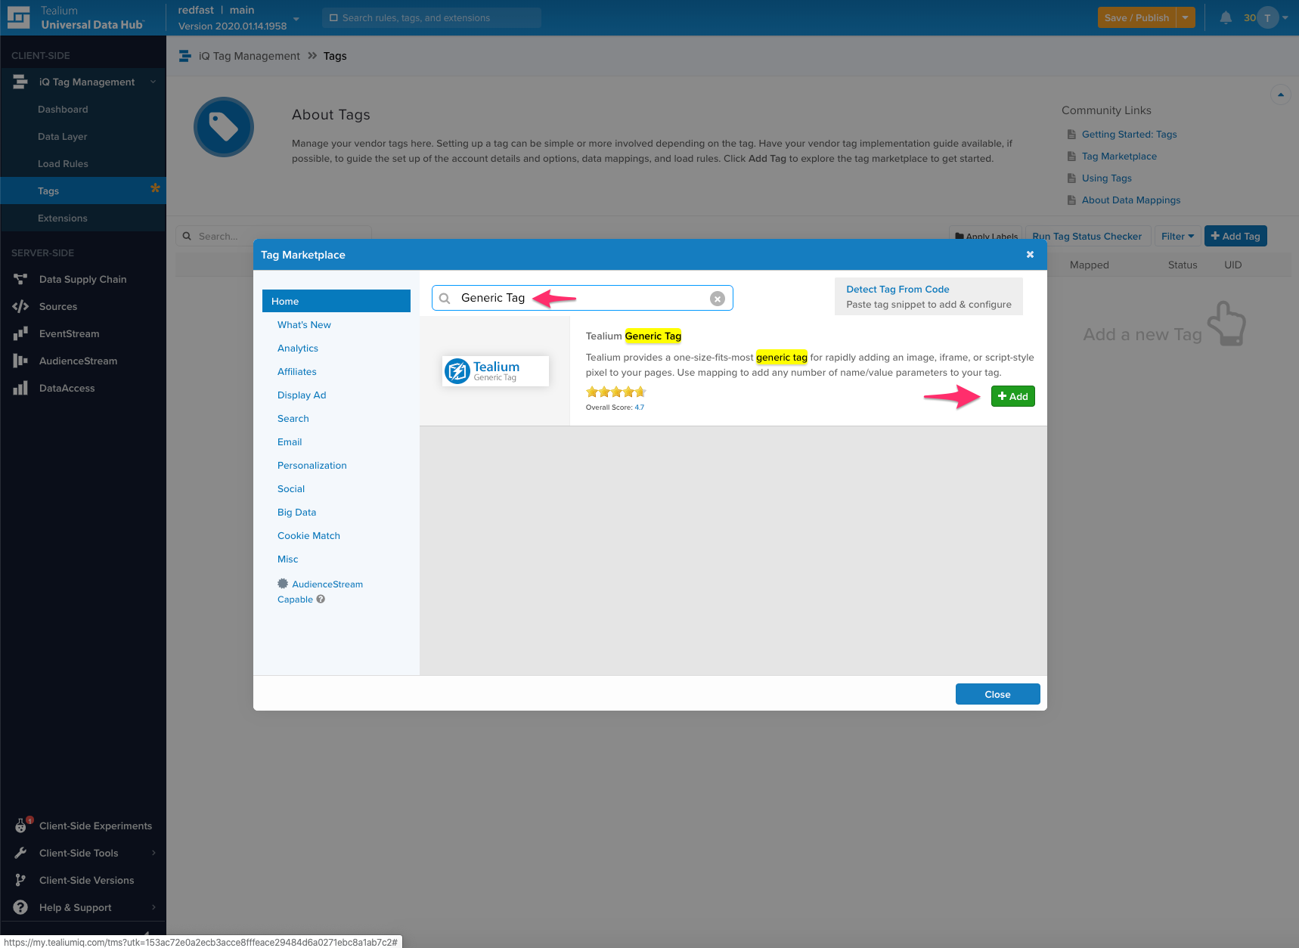Collapse the iQ Tag Management section chevron
This screenshot has width=1299, height=948.
pyautogui.click(x=153, y=82)
